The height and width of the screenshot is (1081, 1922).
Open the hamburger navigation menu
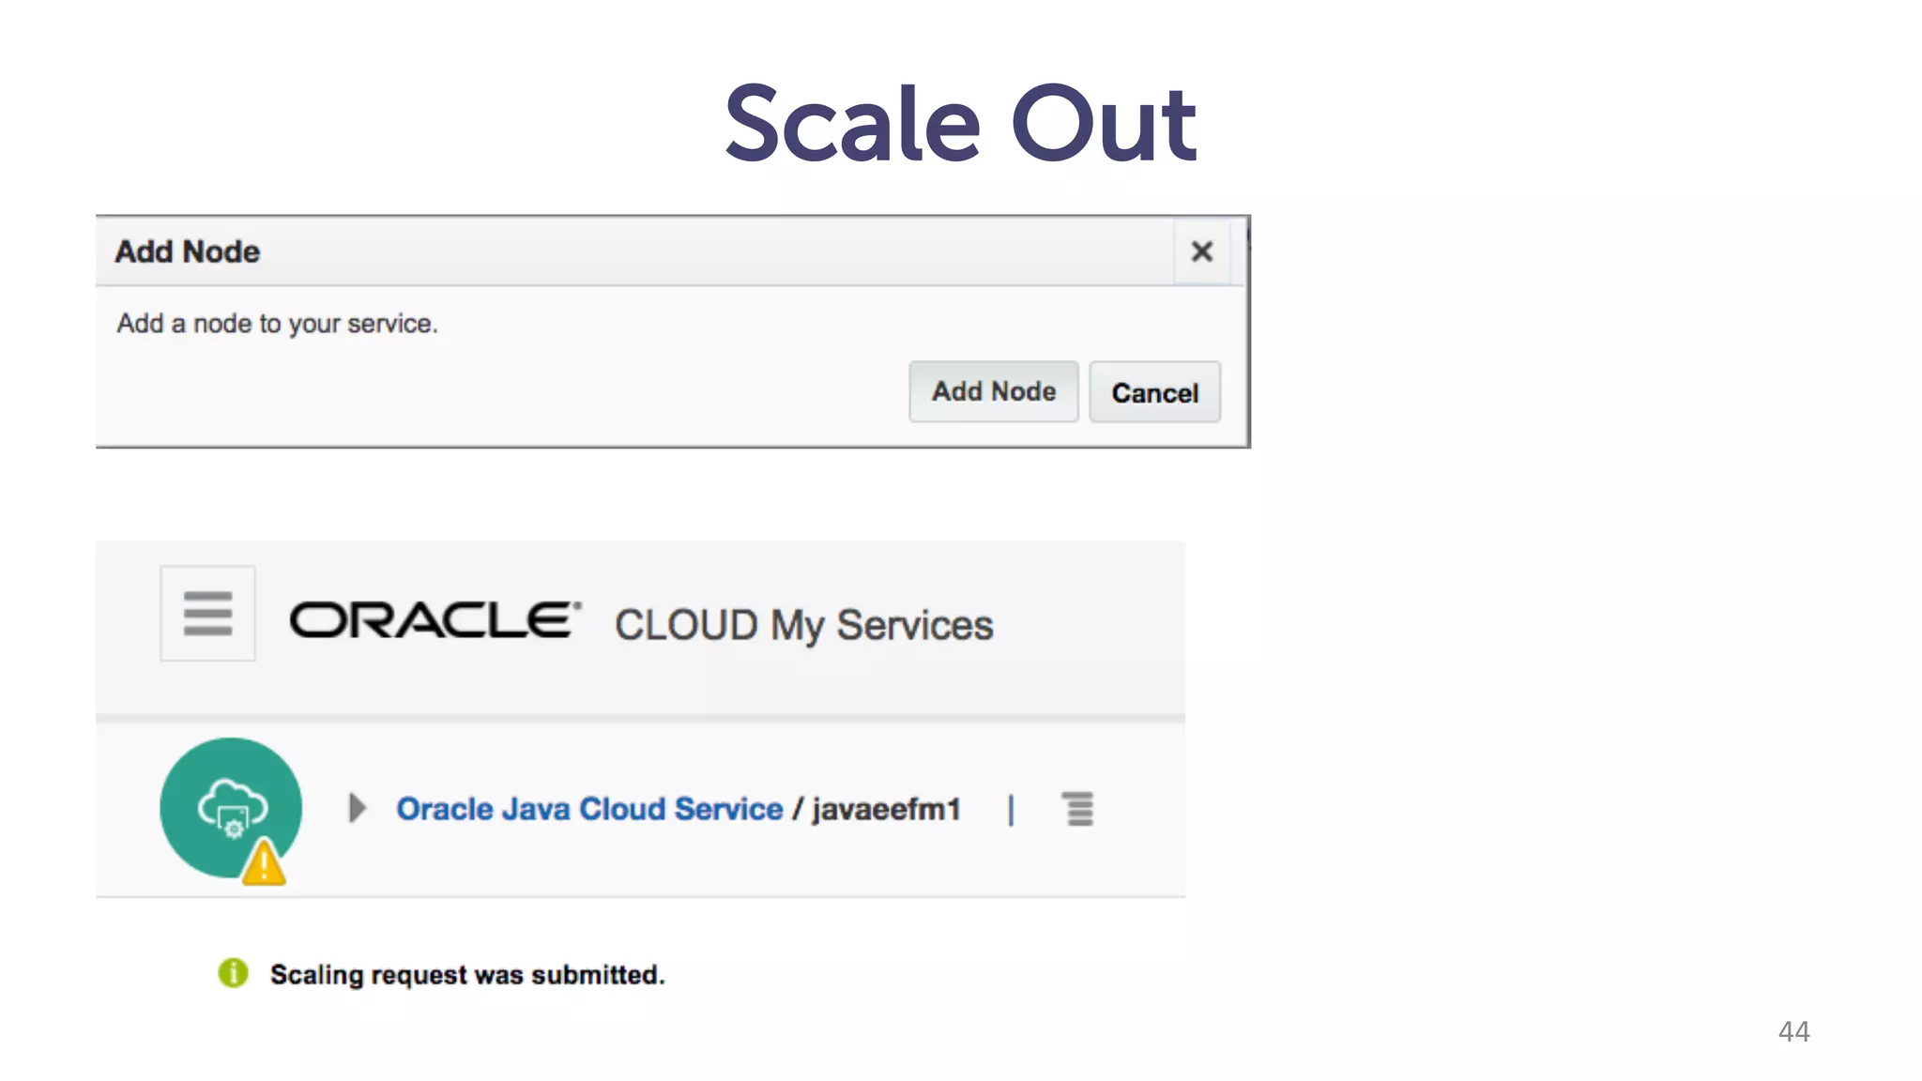pyautogui.click(x=207, y=614)
